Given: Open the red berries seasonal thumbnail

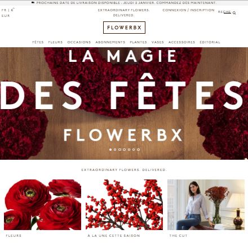Looking at the screenshot, I should (x=124, y=205).
